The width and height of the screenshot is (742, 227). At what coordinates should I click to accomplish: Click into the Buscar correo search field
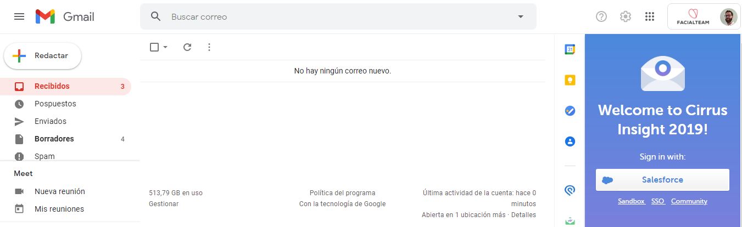330,16
